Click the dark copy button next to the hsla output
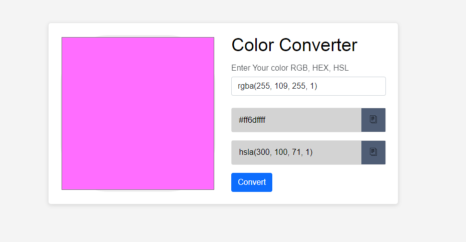This screenshot has width=466, height=242. pyautogui.click(x=373, y=152)
